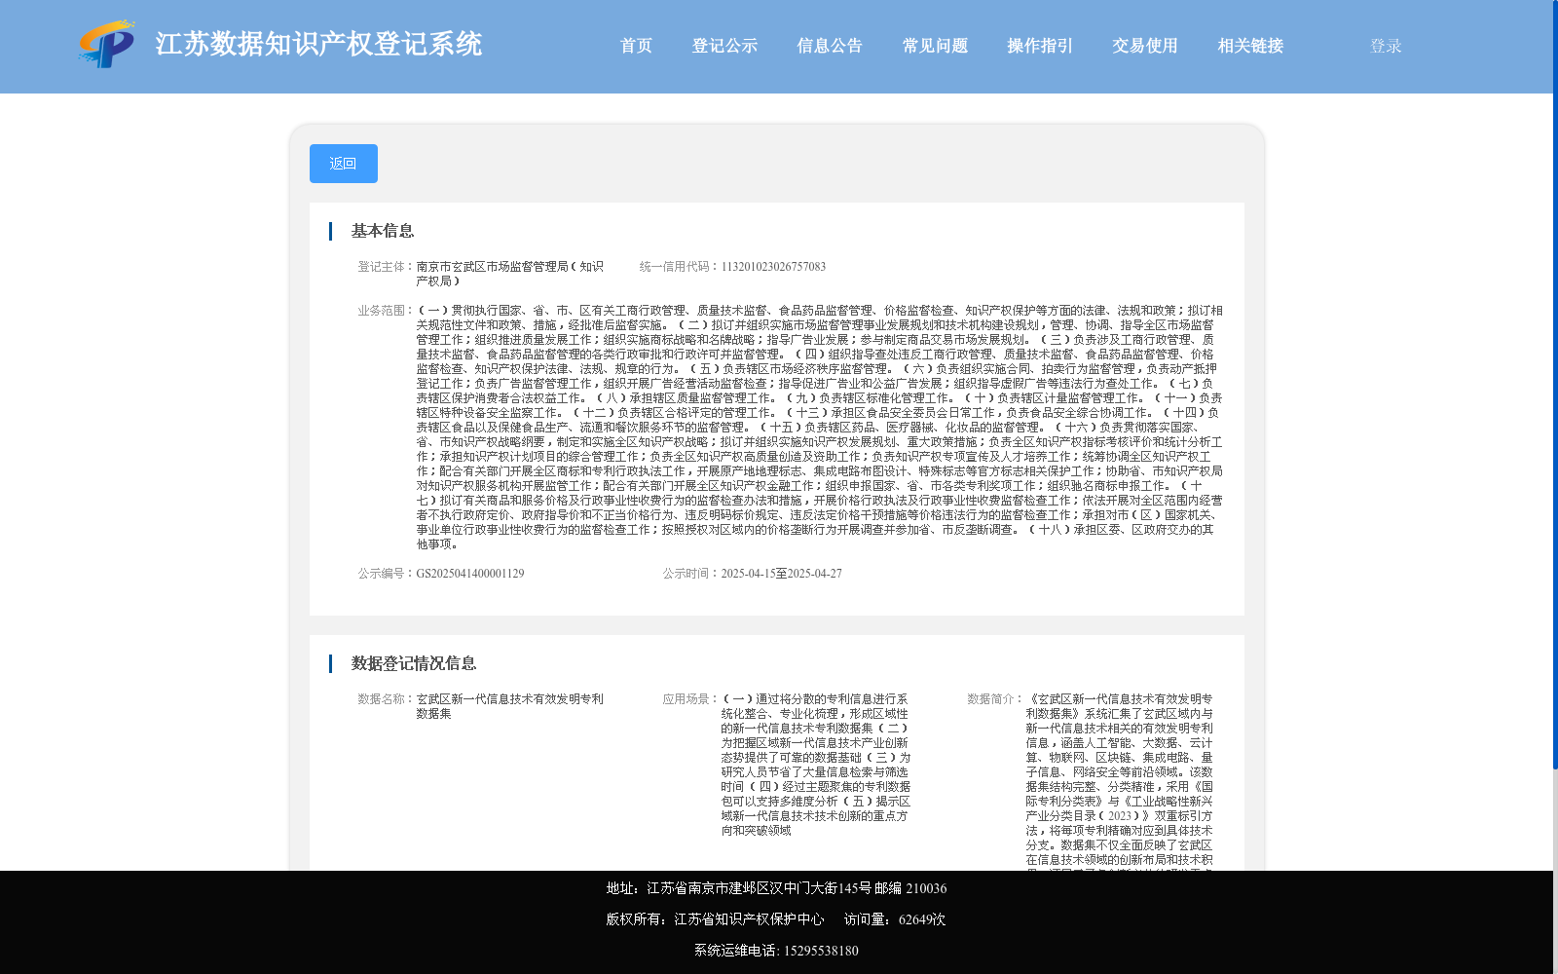
Task: Open the 登记公示 menu item
Action: [x=724, y=46]
